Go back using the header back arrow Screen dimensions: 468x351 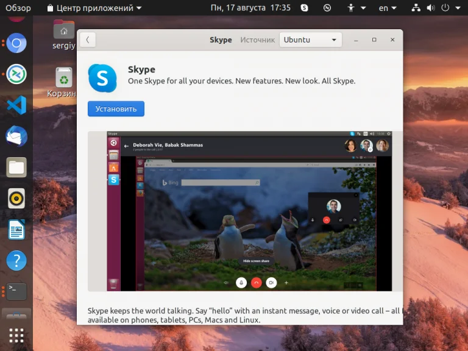click(x=88, y=40)
